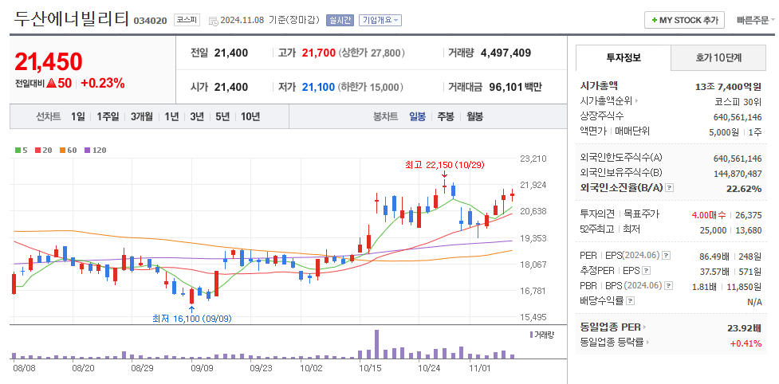Click the 외국인소진율 22.62% value

pyautogui.click(x=746, y=189)
